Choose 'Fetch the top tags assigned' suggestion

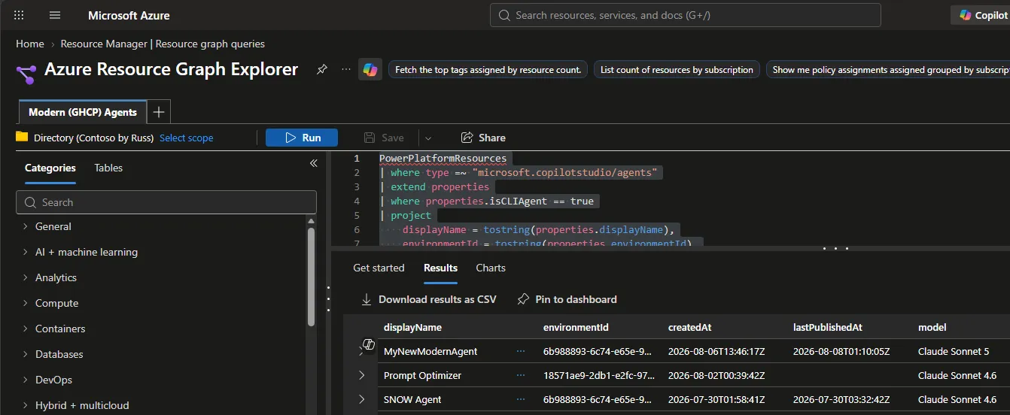point(488,70)
